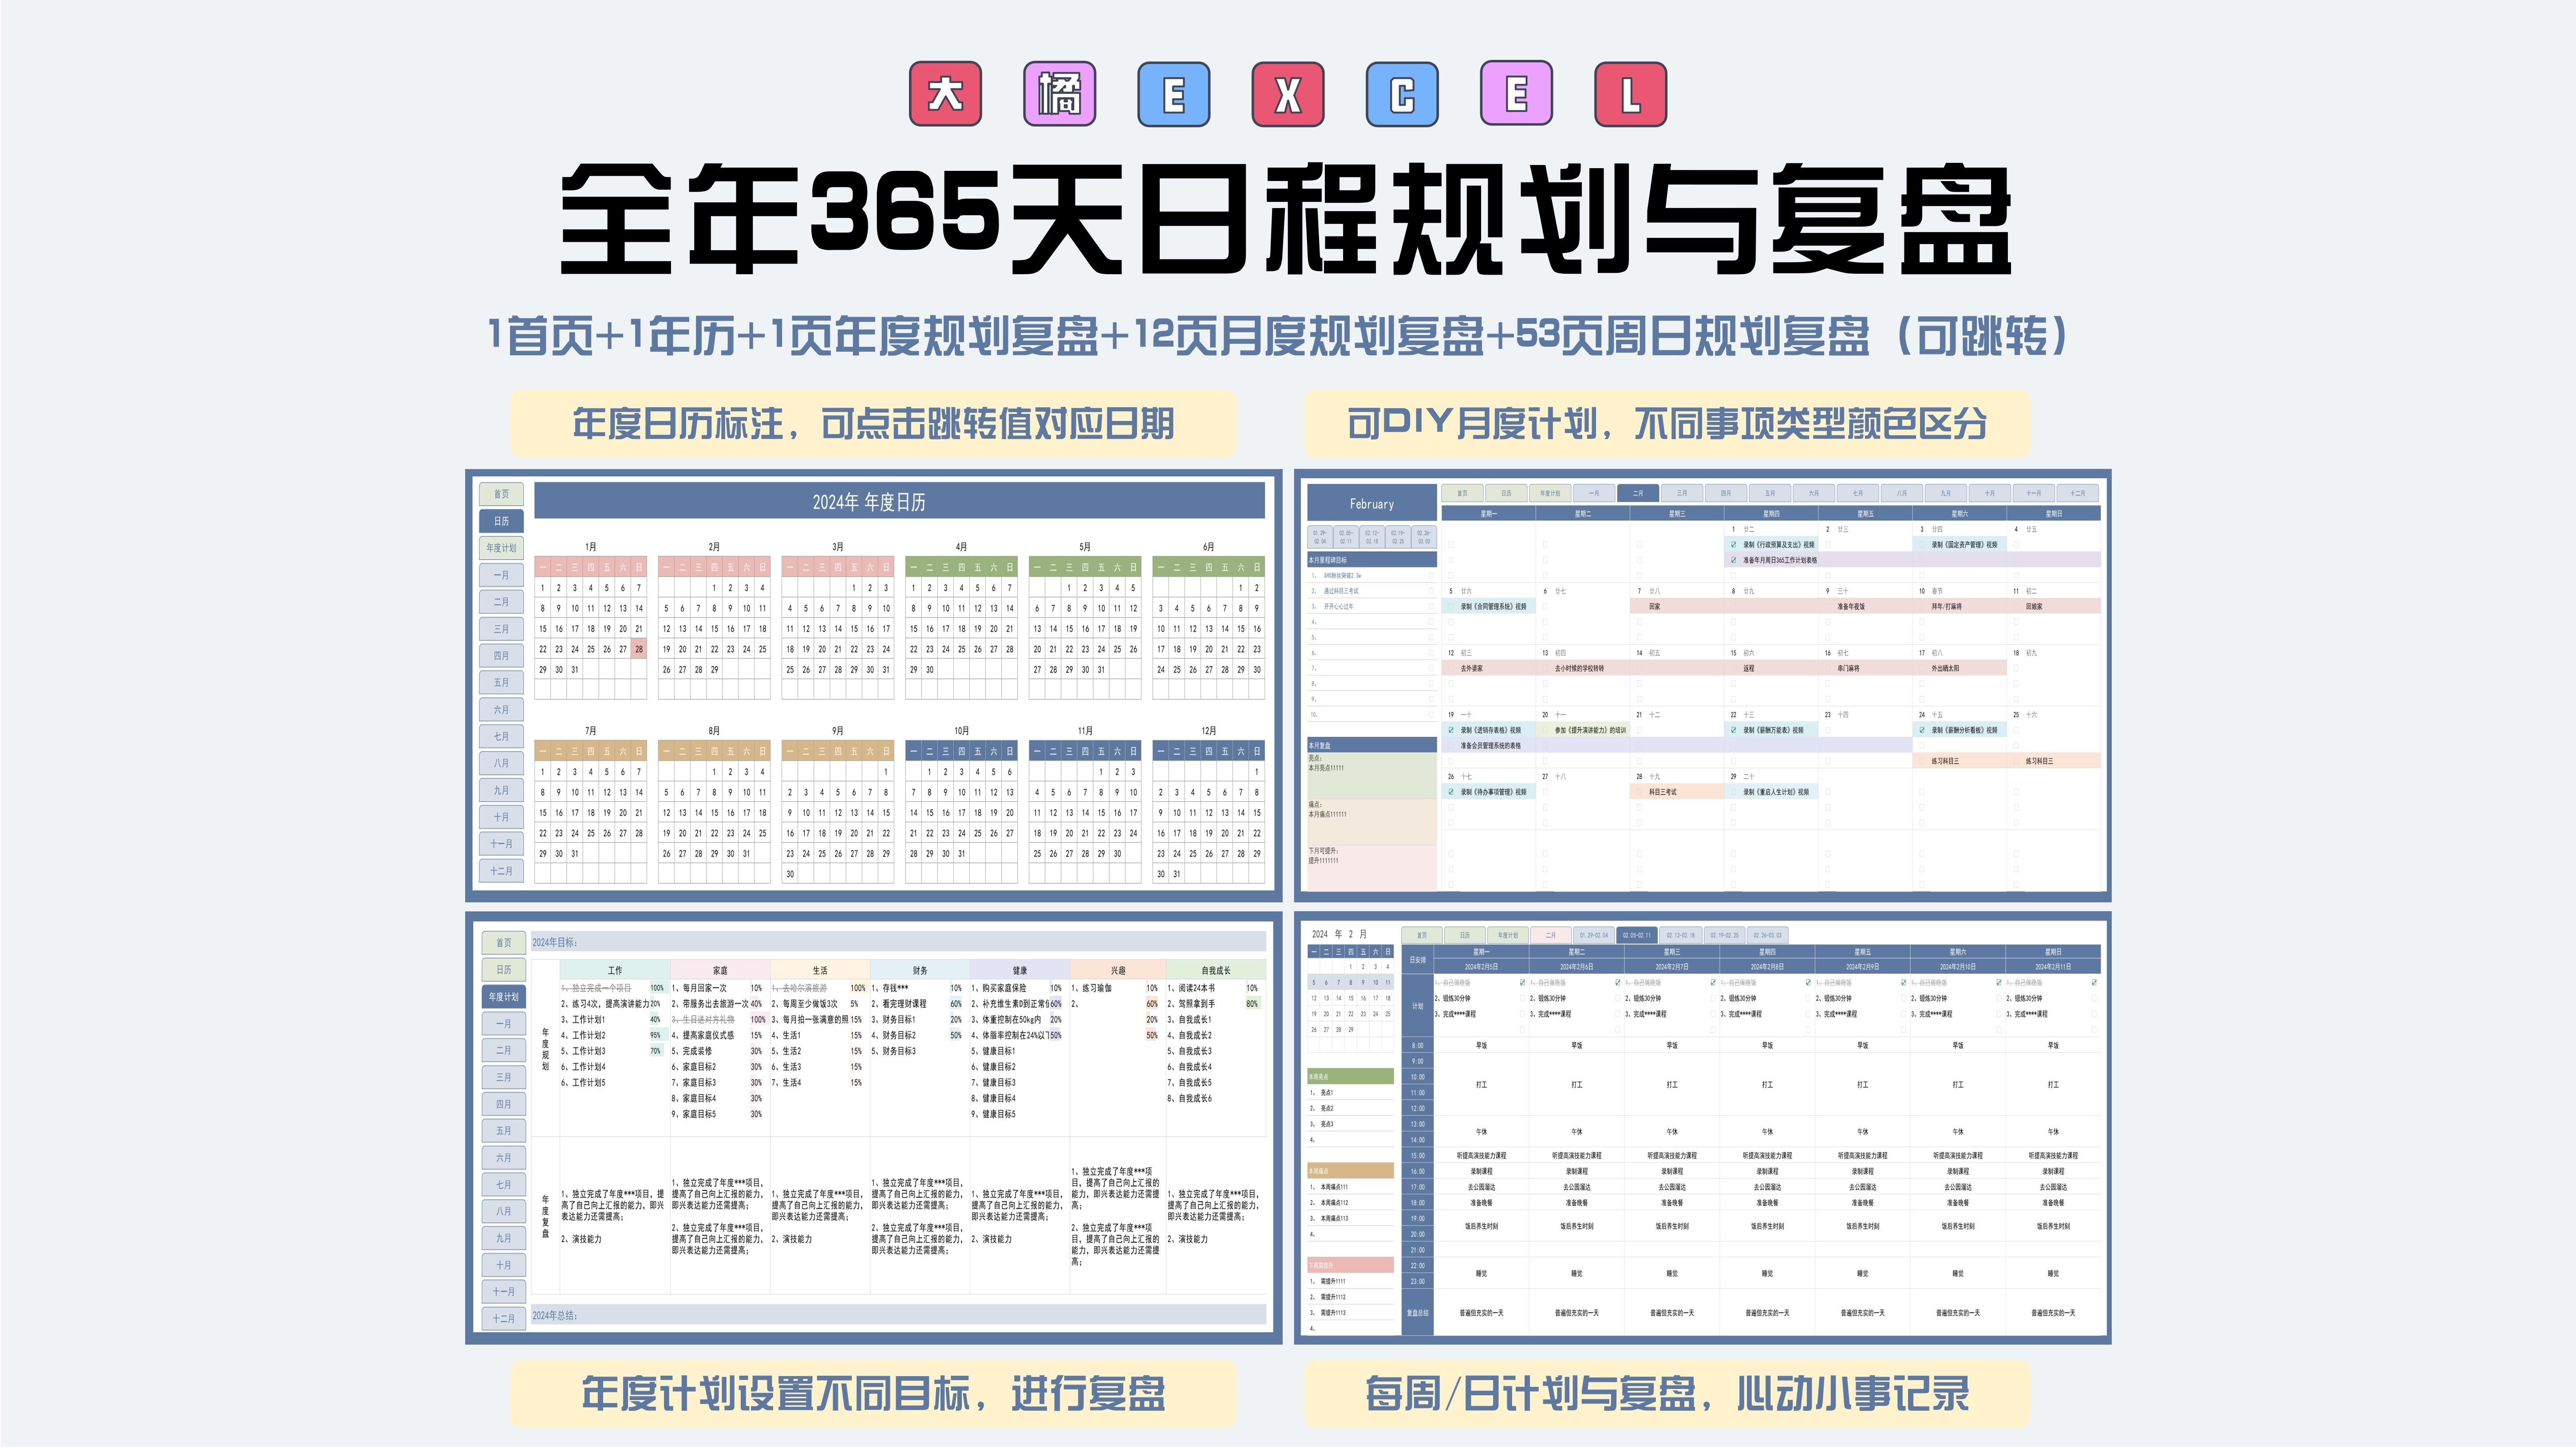Click 年度计划 in the annual calendar sidebar
Screen dimensions: 2576x1448
point(501,547)
